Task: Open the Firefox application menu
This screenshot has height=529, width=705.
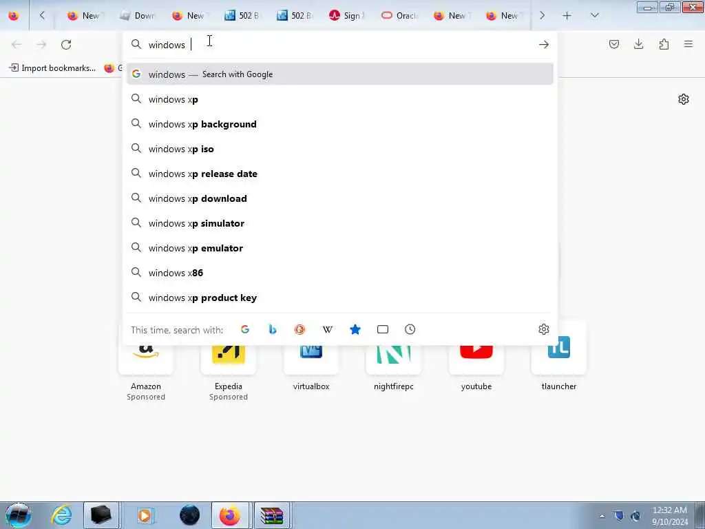Action: (x=688, y=44)
